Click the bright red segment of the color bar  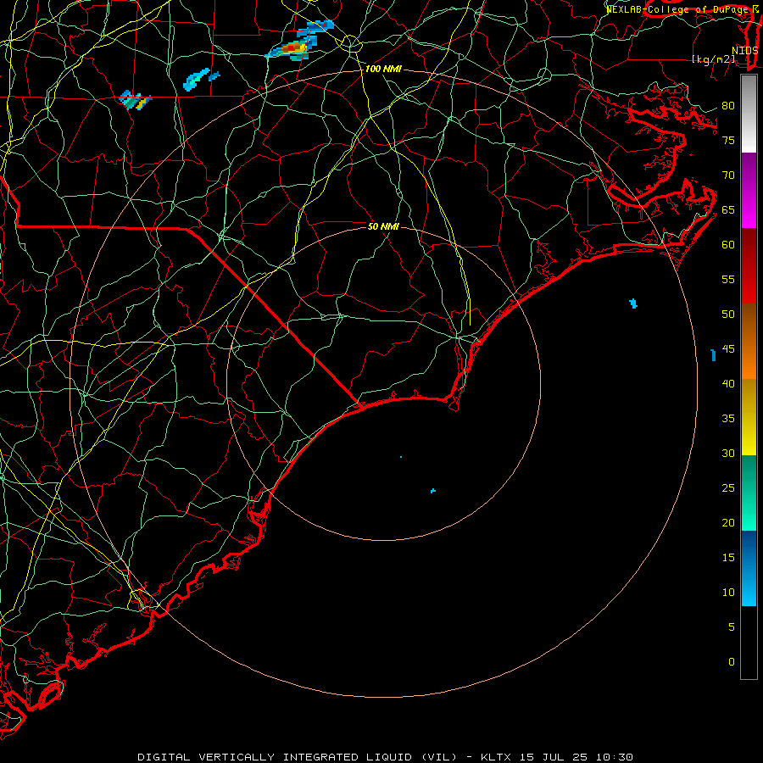coord(749,266)
